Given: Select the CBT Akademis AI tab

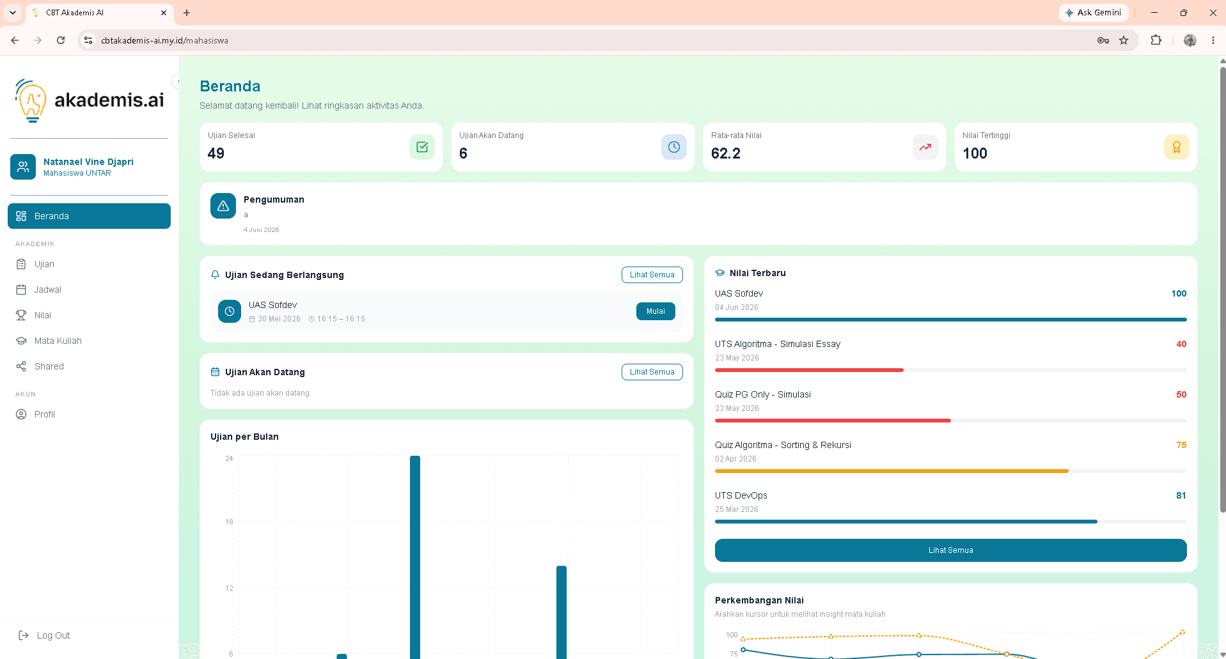Looking at the screenshot, I should pyautogui.click(x=99, y=13).
